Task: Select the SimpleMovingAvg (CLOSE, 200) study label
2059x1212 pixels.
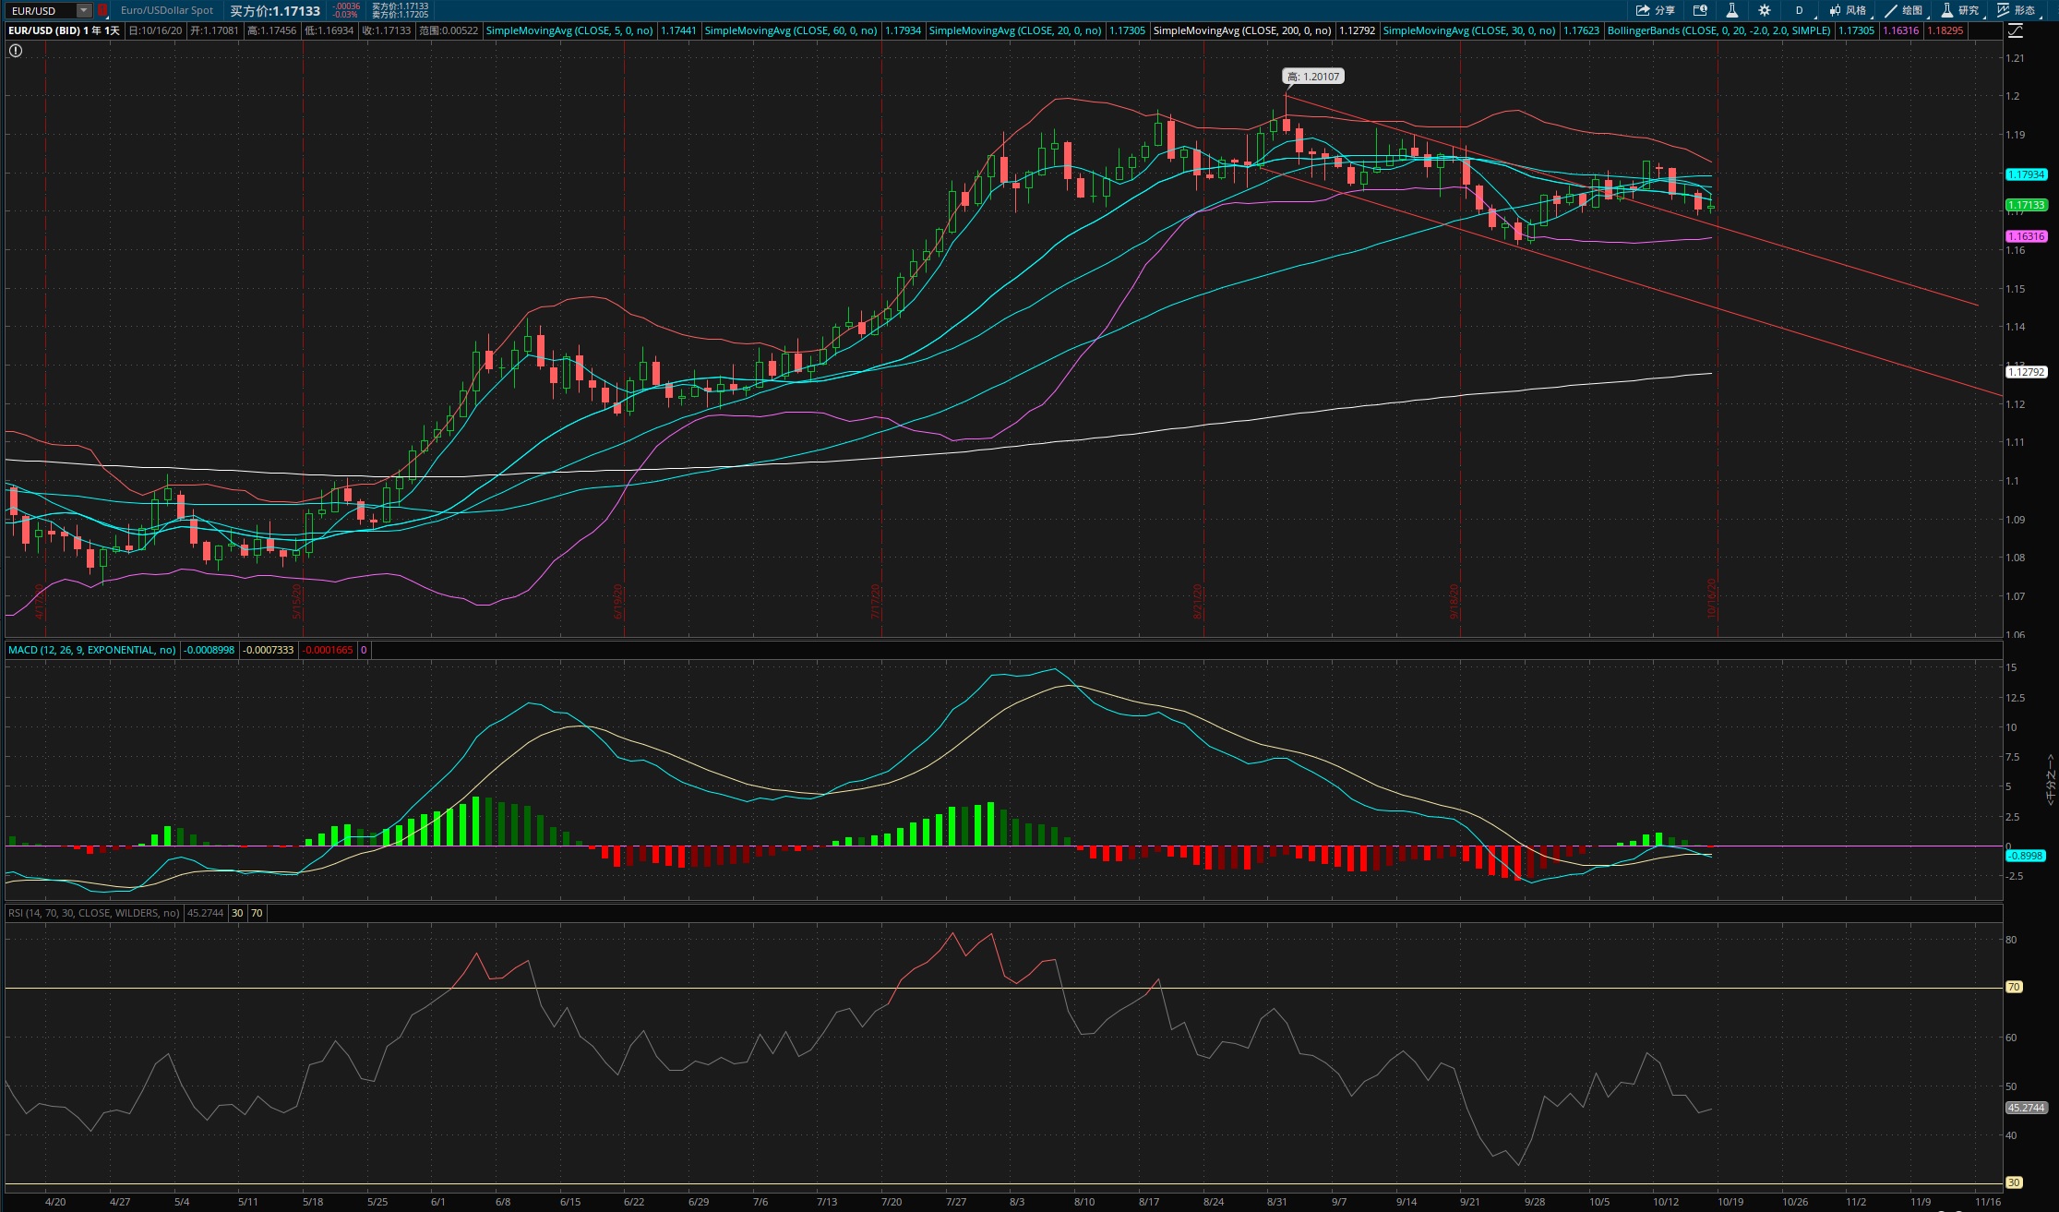Action: 1242,30
